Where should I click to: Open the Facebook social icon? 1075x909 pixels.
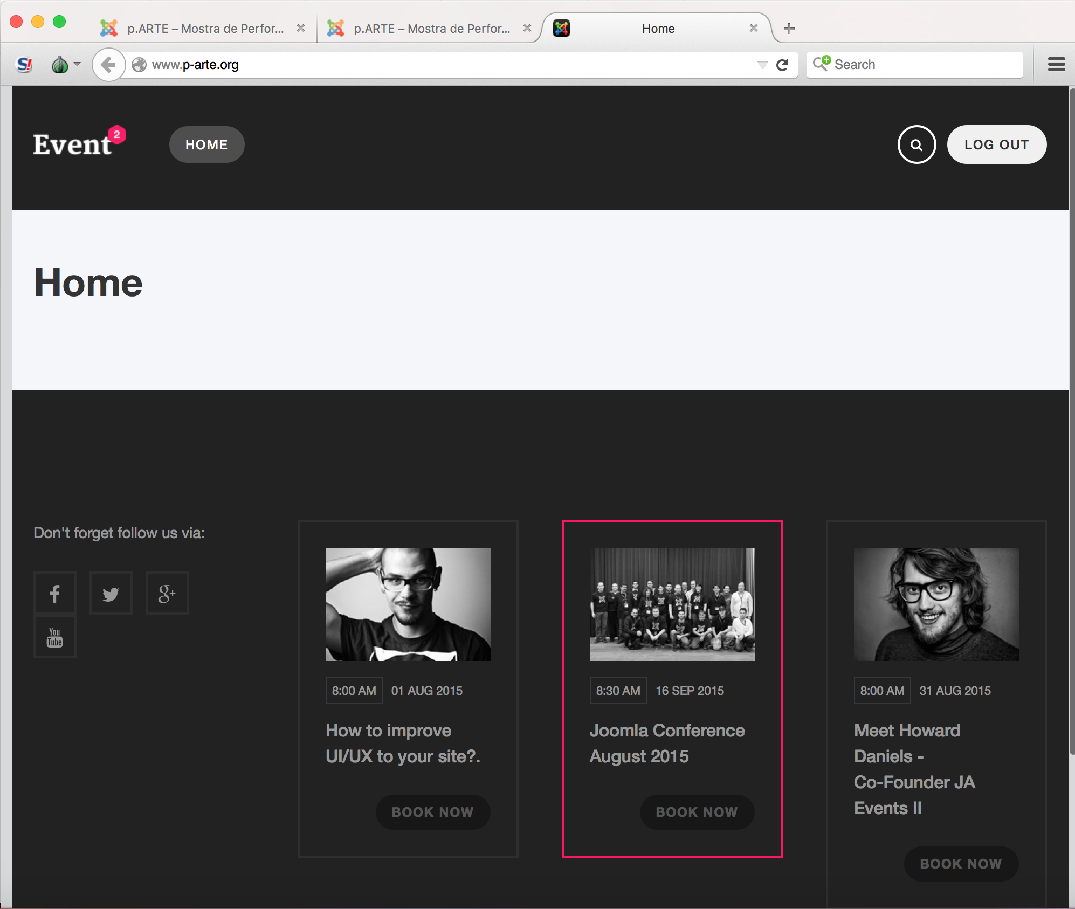coord(55,593)
